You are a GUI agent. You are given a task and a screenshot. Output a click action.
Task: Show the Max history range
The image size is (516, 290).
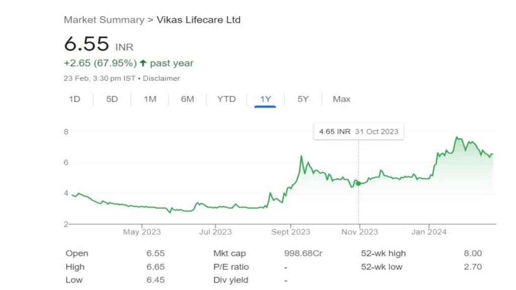pyautogui.click(x=342, y=99)
